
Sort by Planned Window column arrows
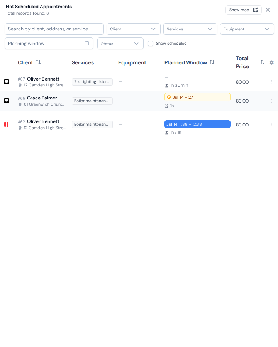pos(212,62)
